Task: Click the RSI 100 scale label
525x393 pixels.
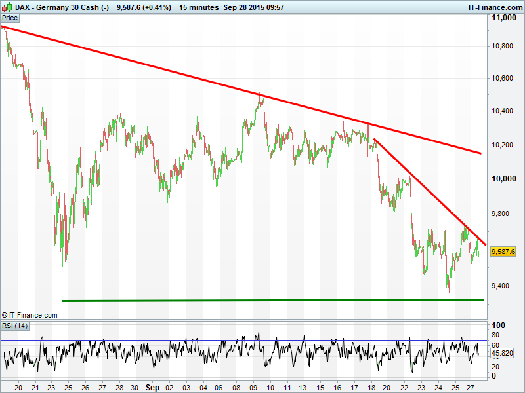Action: 498,326
